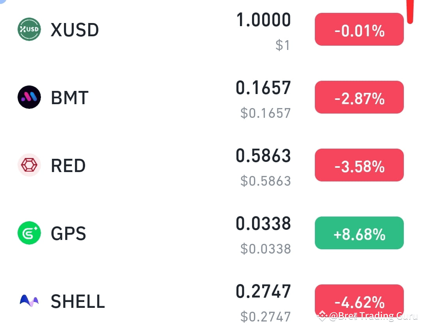Click the SHELL wave logo icon
This screenshot has height=325, width=421.
click(x=28, y=300)
